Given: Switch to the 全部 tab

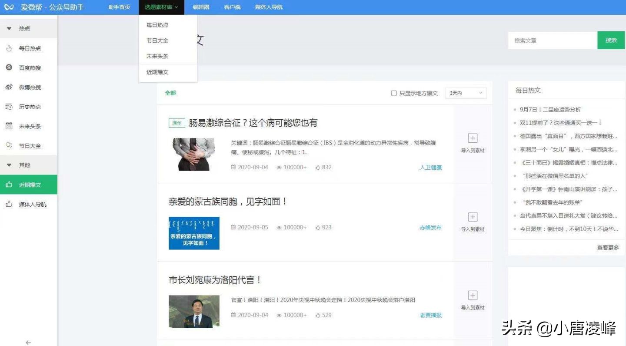Looking at the screenshot, I should (170, 93).
